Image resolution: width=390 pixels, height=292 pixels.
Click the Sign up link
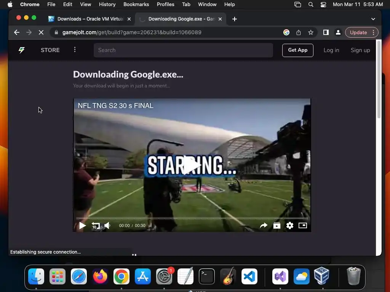(x=360, y=50)
